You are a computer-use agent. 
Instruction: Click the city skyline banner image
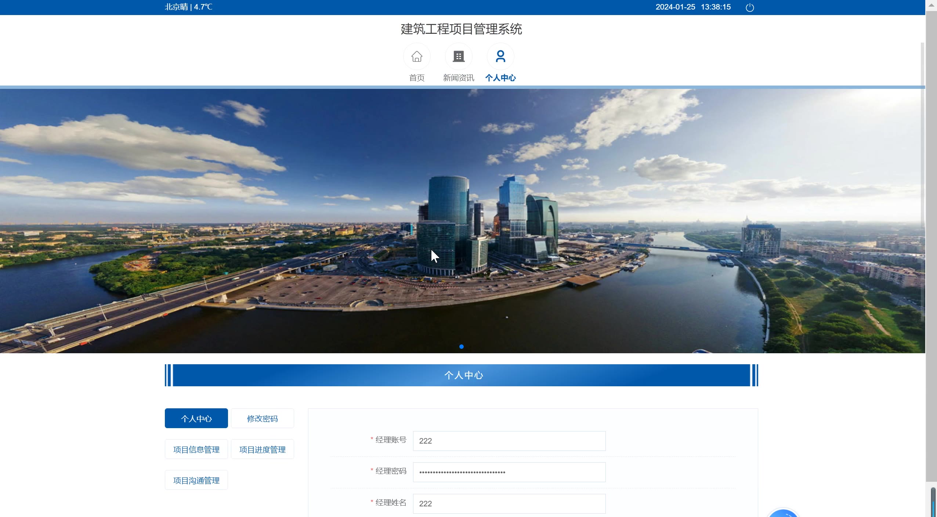tap(463, 221)
